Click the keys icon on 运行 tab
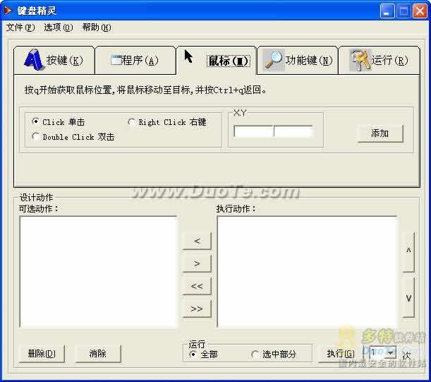 coord(360,60)
